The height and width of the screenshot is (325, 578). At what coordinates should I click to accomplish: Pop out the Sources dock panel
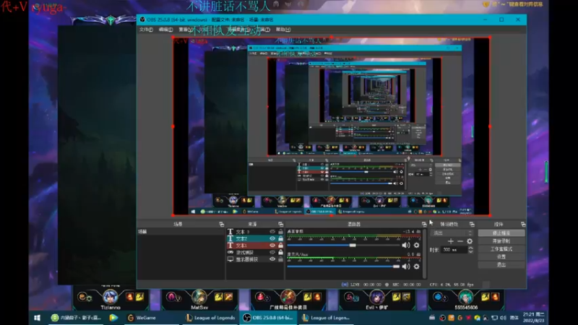(280, 225)
